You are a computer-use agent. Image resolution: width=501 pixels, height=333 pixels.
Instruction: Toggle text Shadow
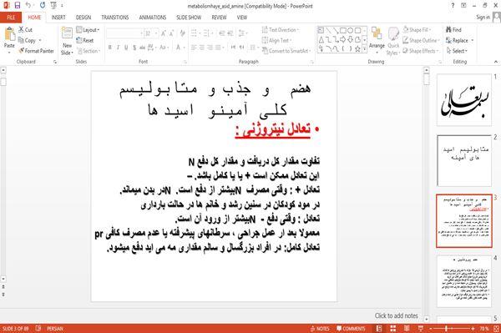click(134, 48)
